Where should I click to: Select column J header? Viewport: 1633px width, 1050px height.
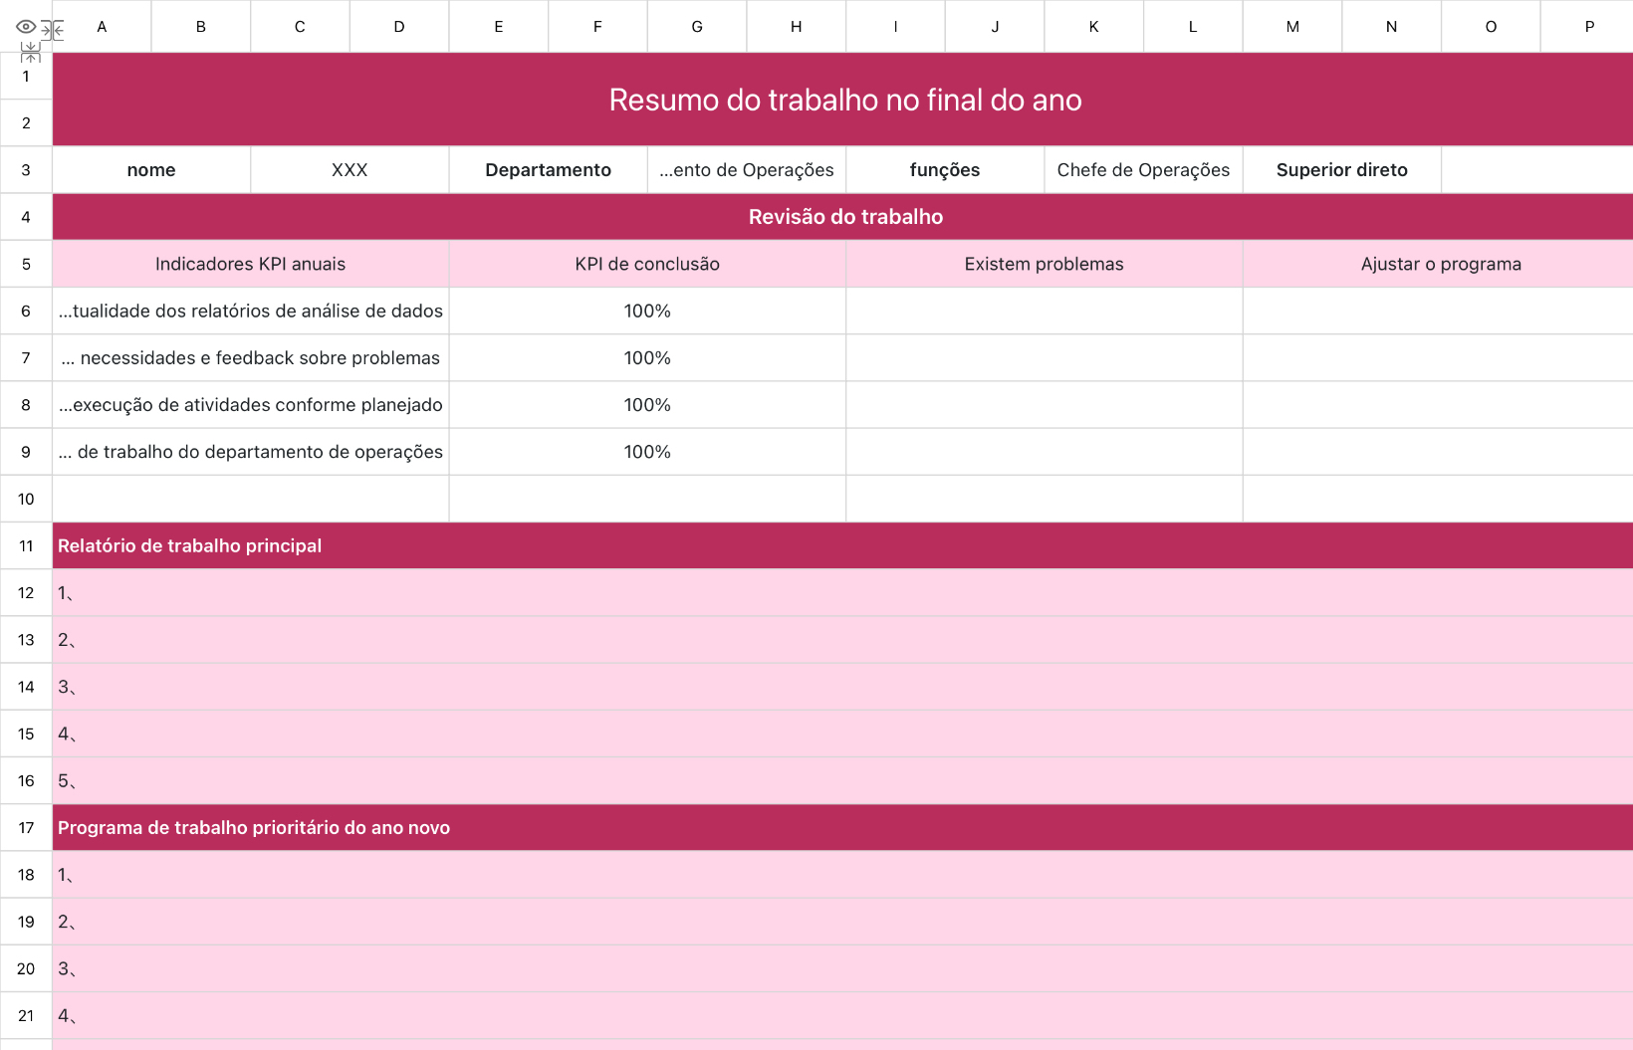[995, 27]
